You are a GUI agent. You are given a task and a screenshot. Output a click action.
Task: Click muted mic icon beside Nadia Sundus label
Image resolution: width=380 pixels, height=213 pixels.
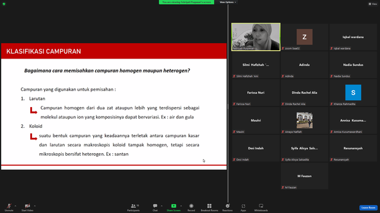(x=331, y=76)
